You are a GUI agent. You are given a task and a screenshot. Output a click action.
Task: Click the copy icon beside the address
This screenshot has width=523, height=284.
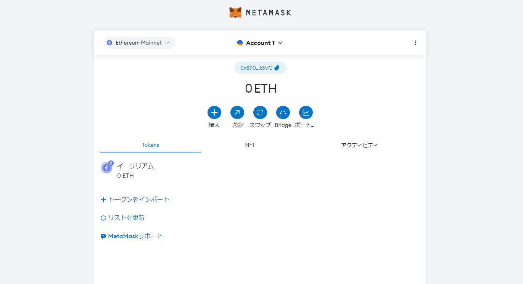277,68
